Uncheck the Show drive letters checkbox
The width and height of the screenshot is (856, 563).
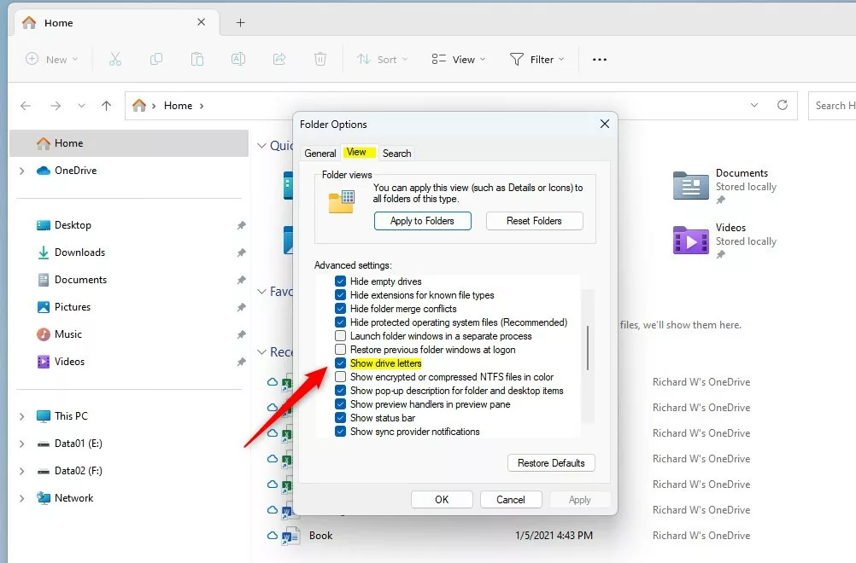pos(341,363)
